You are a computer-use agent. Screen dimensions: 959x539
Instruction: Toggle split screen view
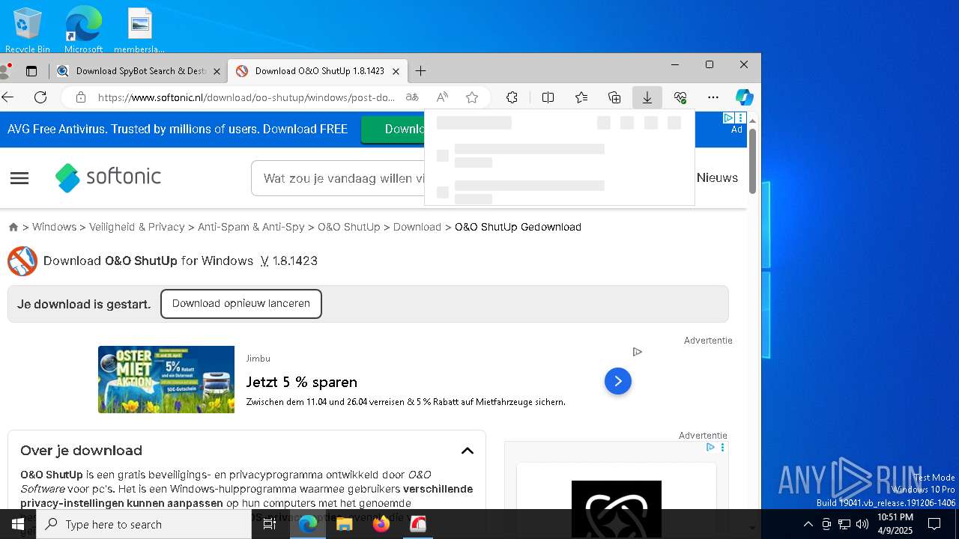click(548, 97)
